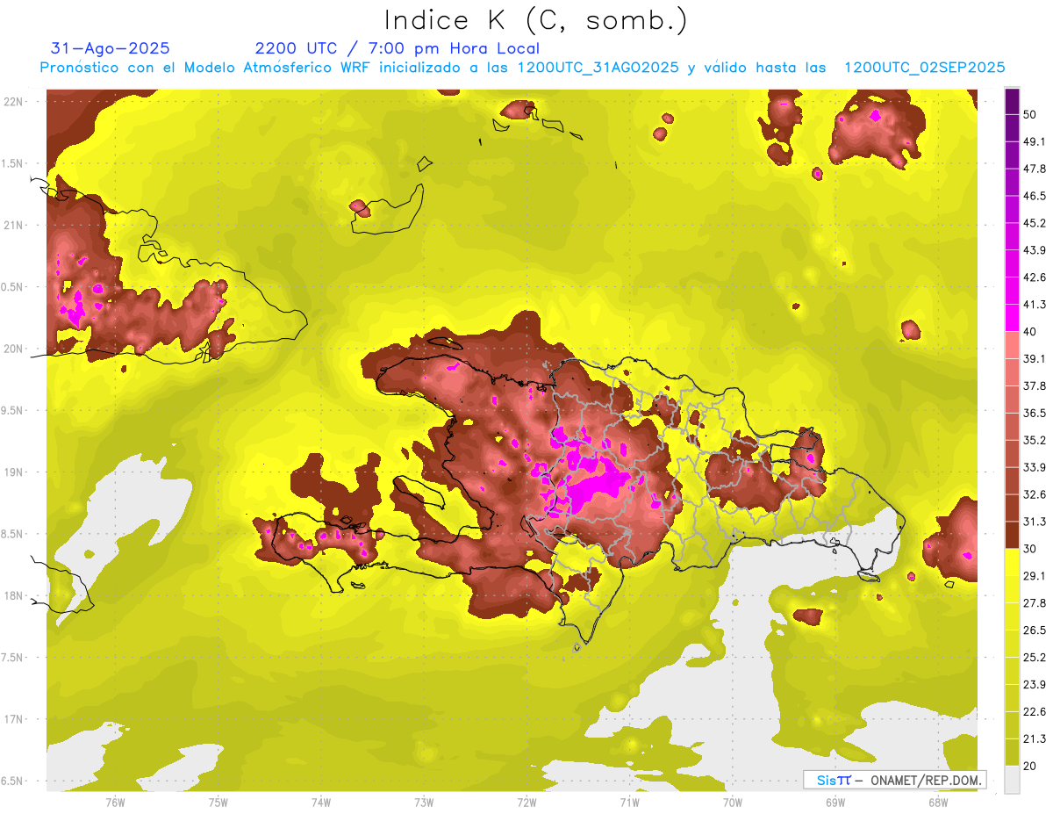Click the dark purple swatch above 50
This screenshot has height=814, width=1053.
click(x=1012, y=101)
